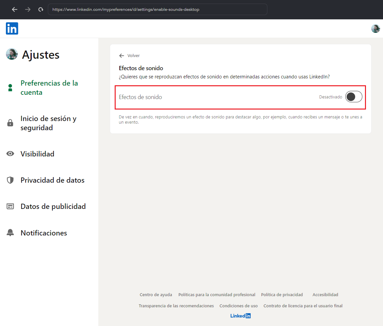
Task: Enable the Efectos de sonido toggle
Action: click(354, 97)
